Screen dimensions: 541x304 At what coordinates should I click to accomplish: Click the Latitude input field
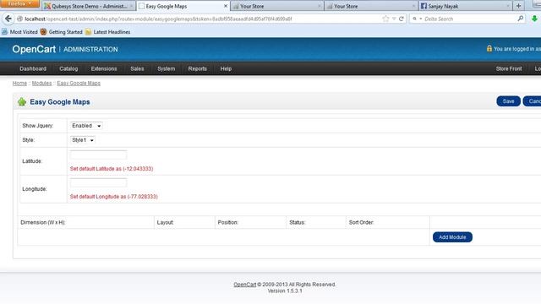tap(98, 155)
